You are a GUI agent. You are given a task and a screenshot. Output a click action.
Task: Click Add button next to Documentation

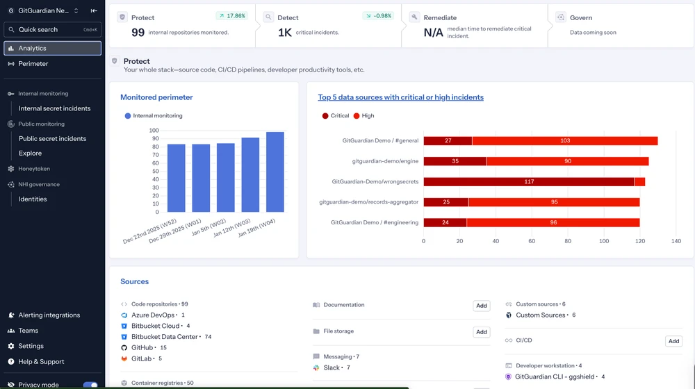pyautogui.click(x=481, y=306)
